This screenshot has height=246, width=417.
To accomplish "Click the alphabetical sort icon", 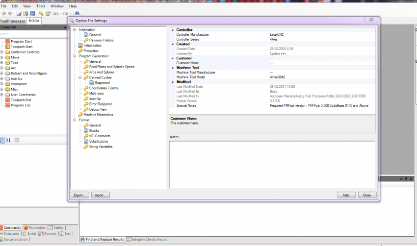I will [x=8, y=140].
